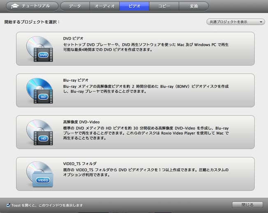Click the VIDEO_TS folder disc icon
Image resolution: width=268 pixels, height=213 pixels.
click(40, 174)
